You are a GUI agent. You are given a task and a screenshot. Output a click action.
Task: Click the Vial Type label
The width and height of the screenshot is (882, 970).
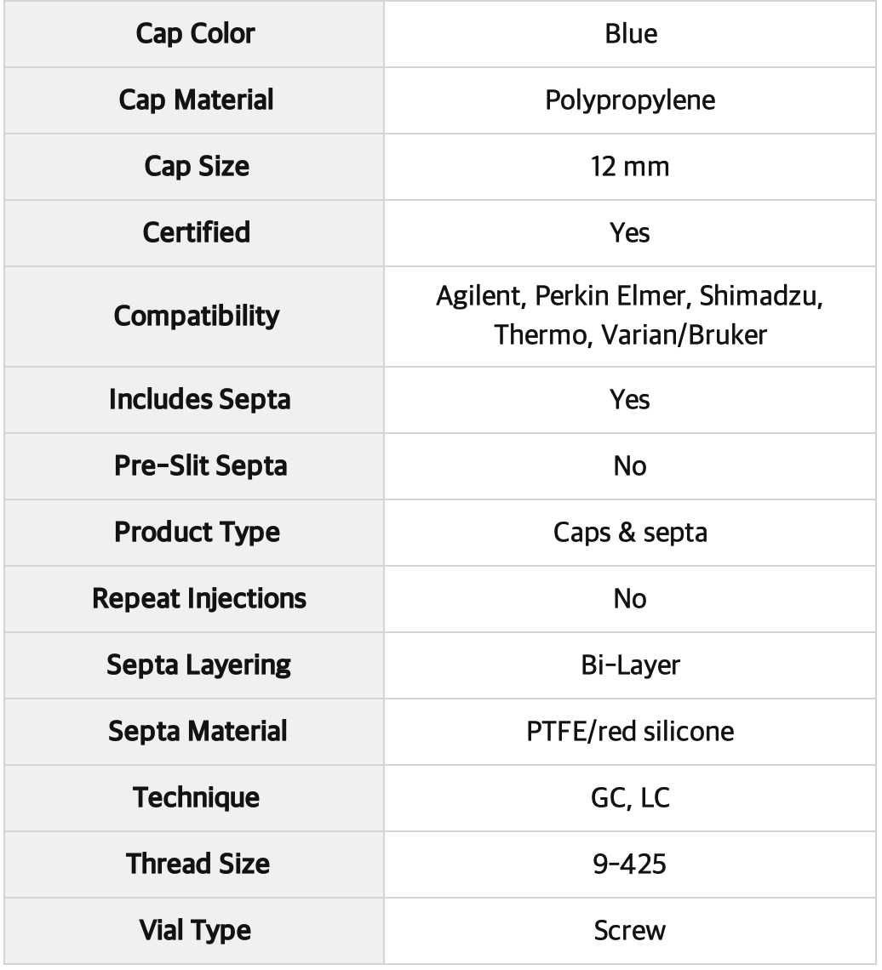click(195, 930)
